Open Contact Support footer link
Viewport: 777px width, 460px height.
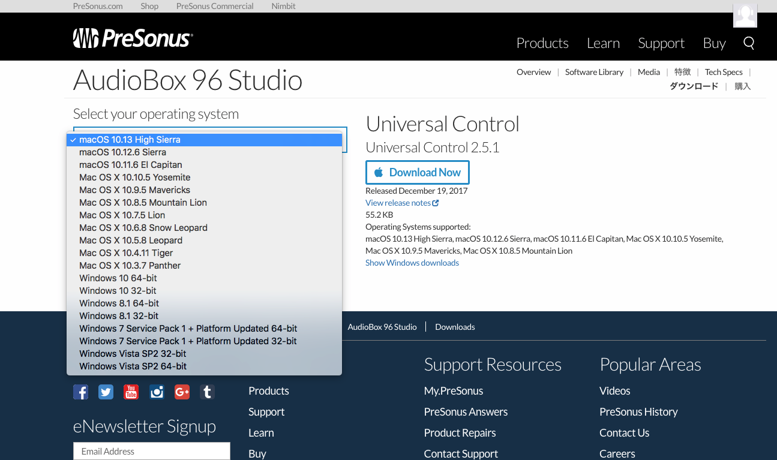coord(461,454)
